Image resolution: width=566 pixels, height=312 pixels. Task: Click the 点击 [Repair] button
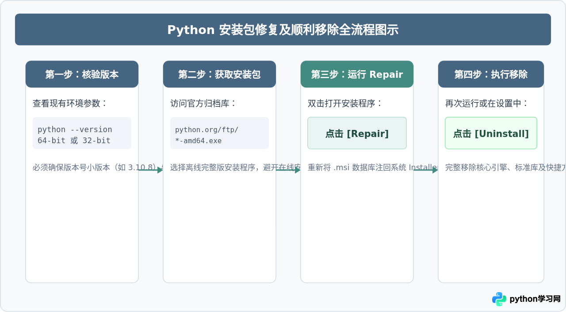357,133
